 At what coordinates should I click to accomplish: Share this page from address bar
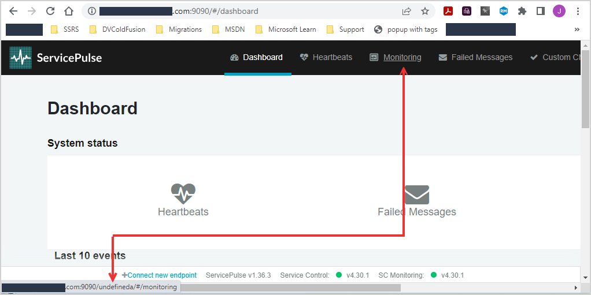click(x=407, y=12)
